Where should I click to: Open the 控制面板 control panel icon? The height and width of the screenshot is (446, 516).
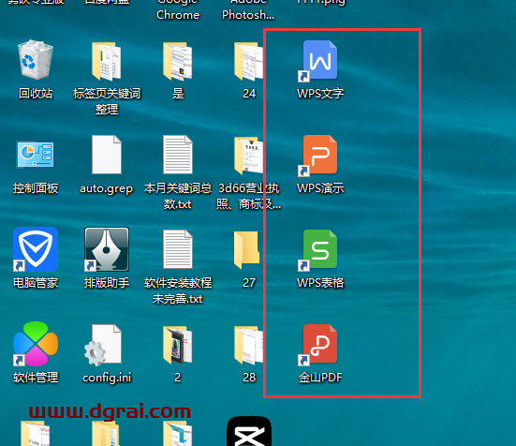(36, 155)
